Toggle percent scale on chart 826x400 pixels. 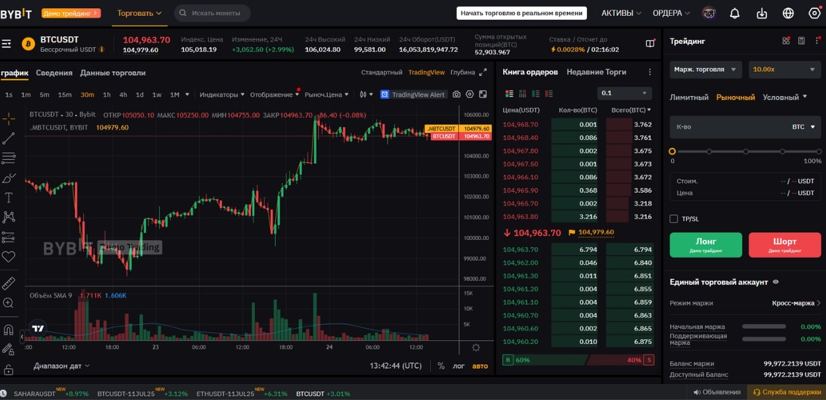(x=441, y=366)
